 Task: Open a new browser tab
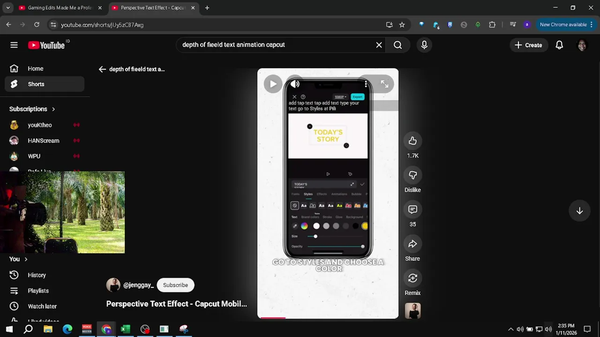[x=207, y=8]
